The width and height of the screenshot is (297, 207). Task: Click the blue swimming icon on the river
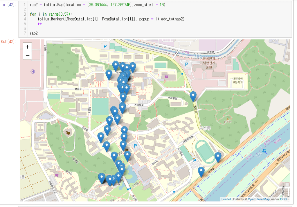point(264,150)
